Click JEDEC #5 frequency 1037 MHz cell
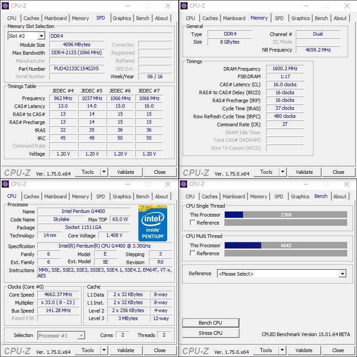 click(x=92, y=98)
